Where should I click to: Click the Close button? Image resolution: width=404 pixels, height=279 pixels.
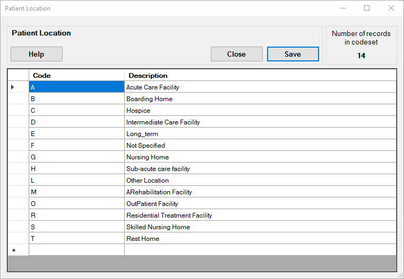click(x=237, y=54)
